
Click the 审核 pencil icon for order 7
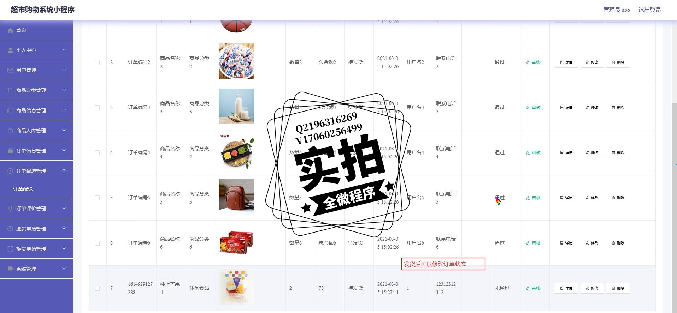(528, 288)
